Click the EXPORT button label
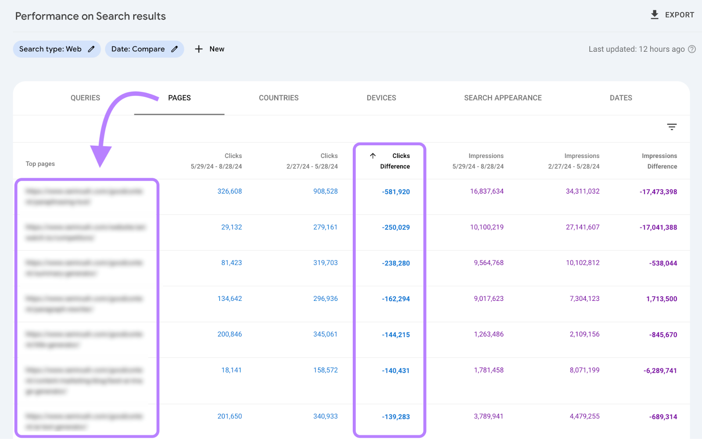 (x=680, y=15)
